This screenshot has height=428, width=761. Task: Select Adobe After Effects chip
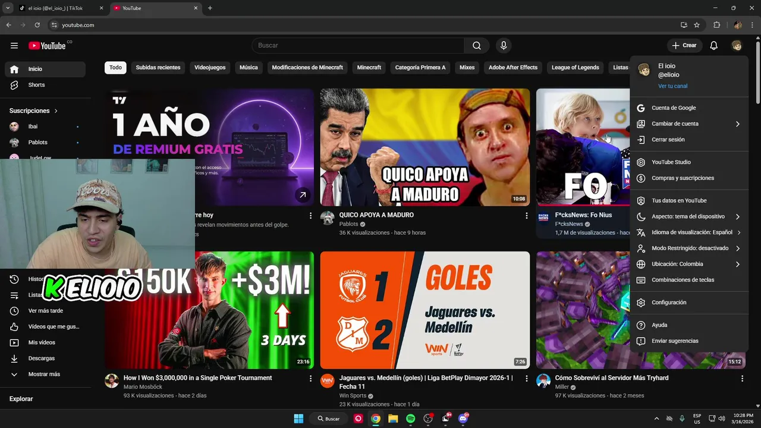pyautogui.click(x=513, y=68)
